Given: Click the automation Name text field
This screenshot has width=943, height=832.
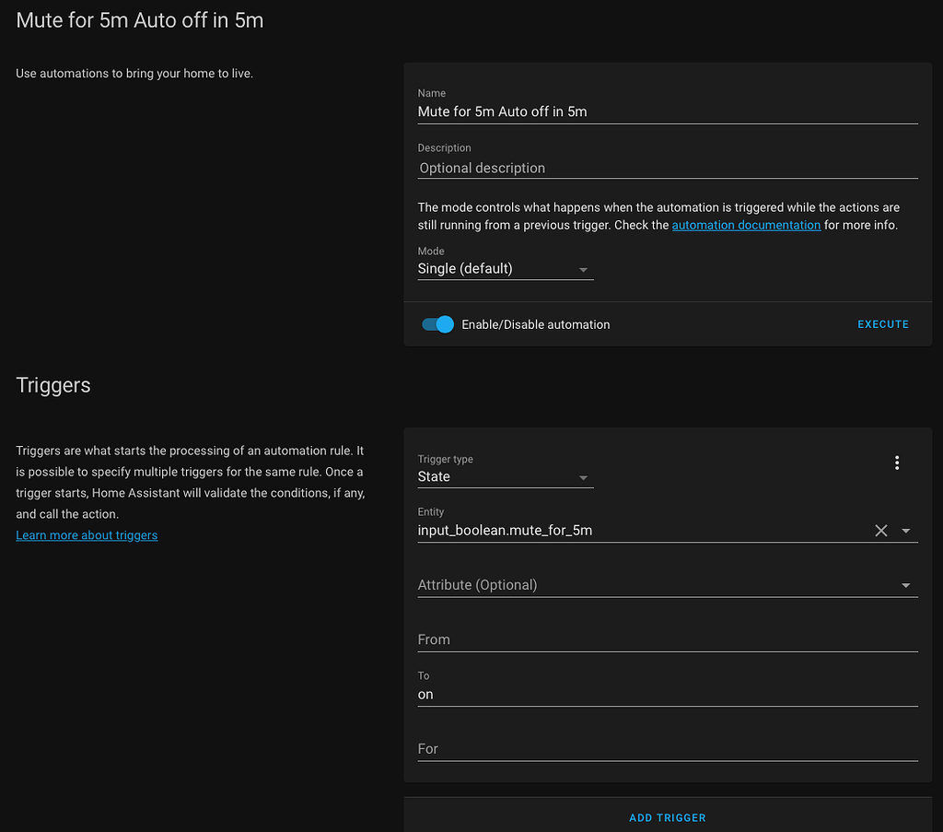Looking at the screenshot, I should click(667, 111).
